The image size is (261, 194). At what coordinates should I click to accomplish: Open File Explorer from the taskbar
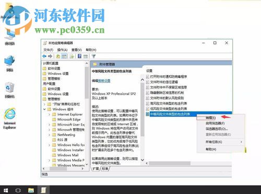[x=31, y=190]
